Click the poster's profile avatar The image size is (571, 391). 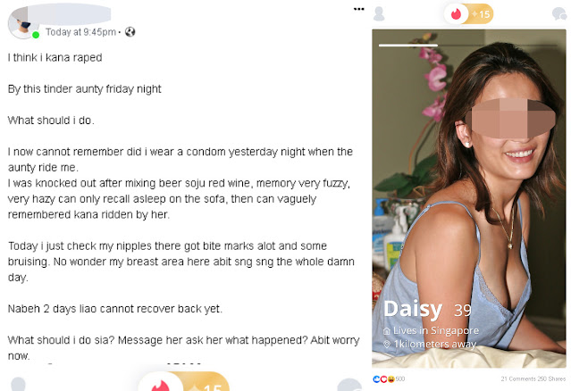coord(23,23)
